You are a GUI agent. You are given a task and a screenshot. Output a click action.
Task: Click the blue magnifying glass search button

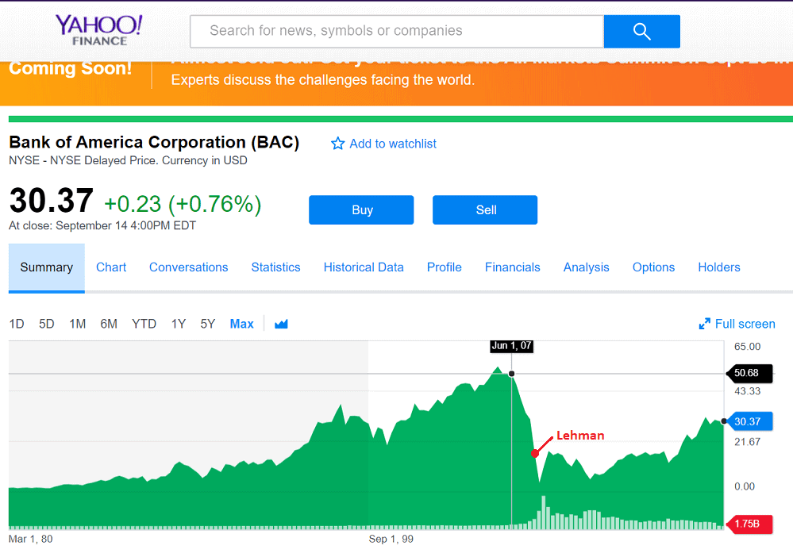(x=641, y=32)
